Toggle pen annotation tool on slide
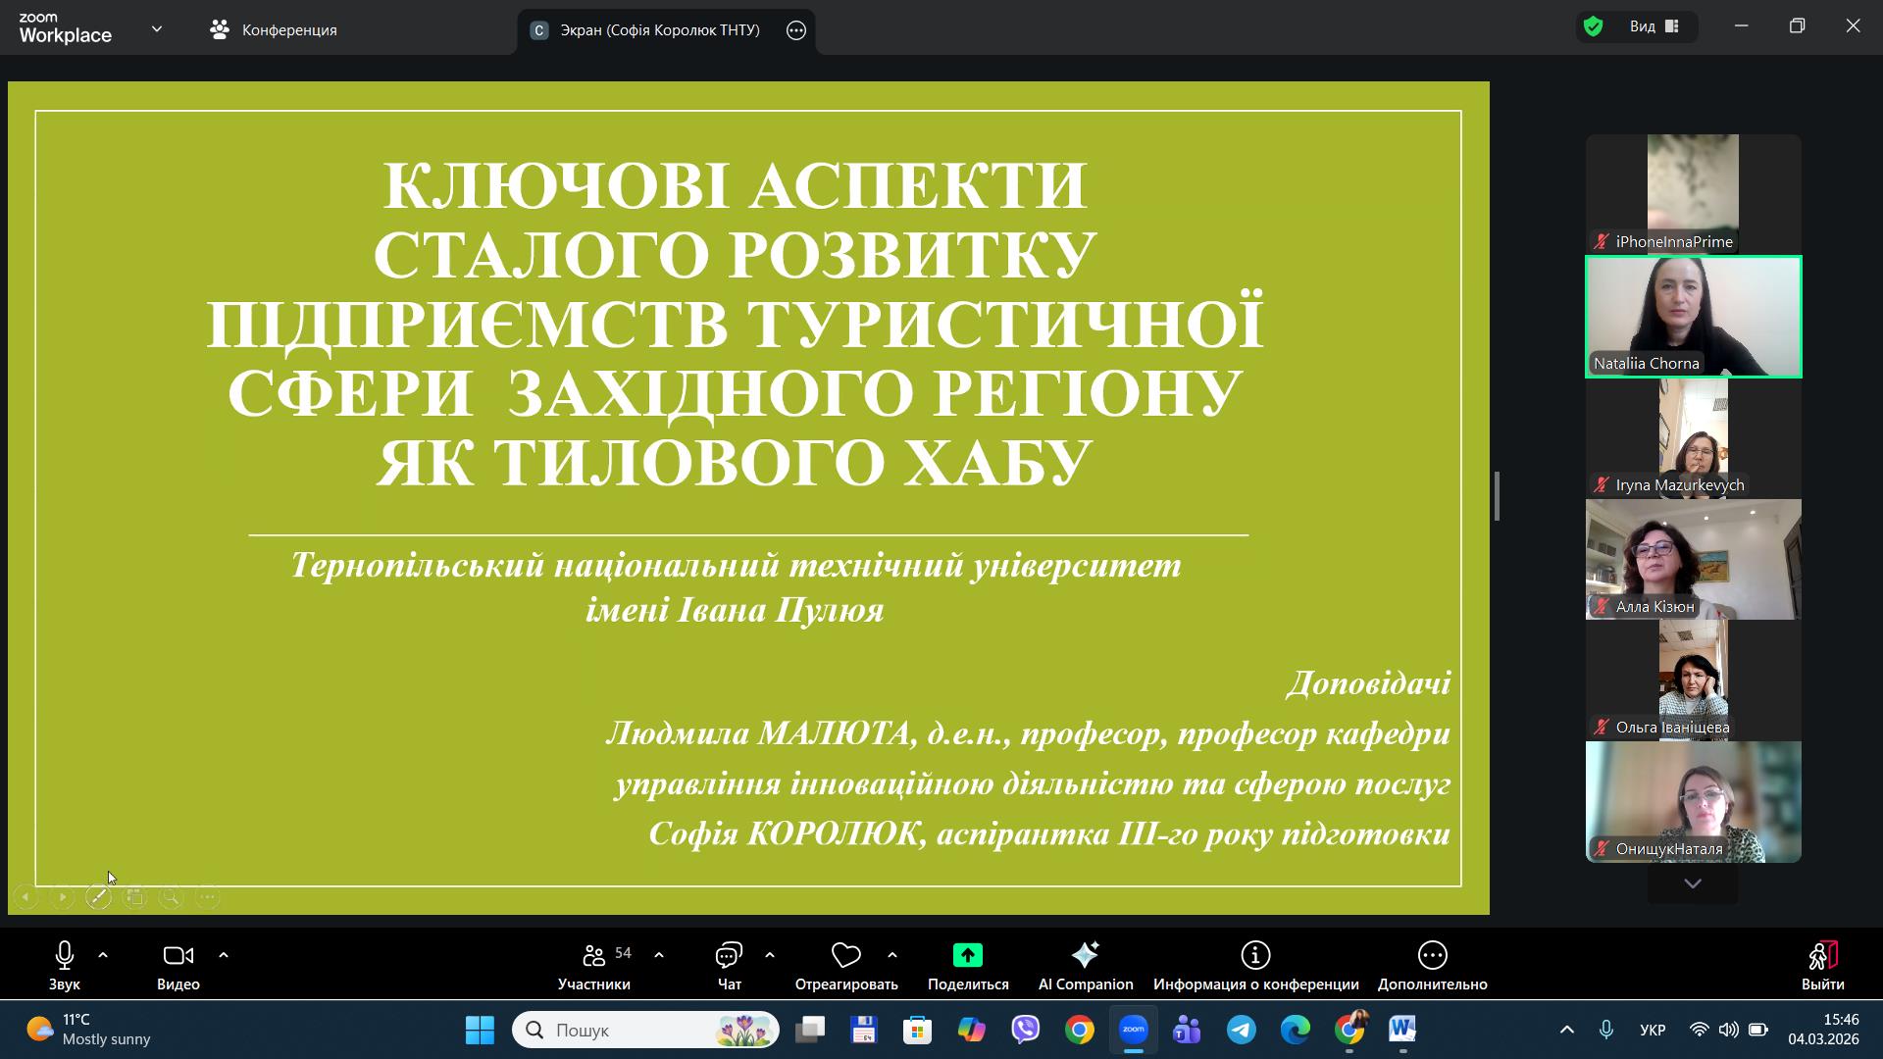The width and height of the screenshot is (1883, 1059). tap(98, 897)
